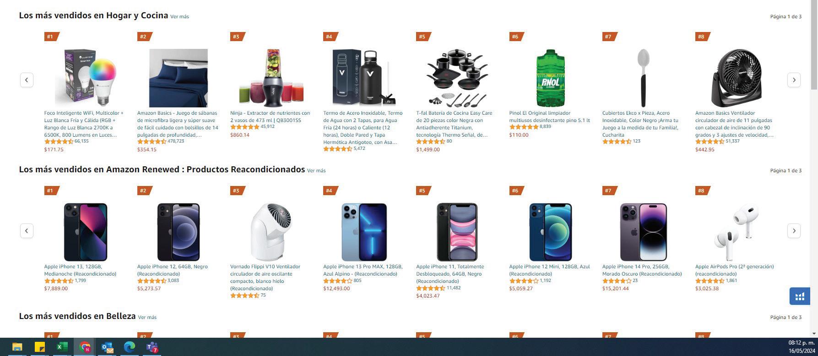Viewport: 818px width, 356px height.
Task: Open Outlook from the taskbar
Action: point(107,347)
